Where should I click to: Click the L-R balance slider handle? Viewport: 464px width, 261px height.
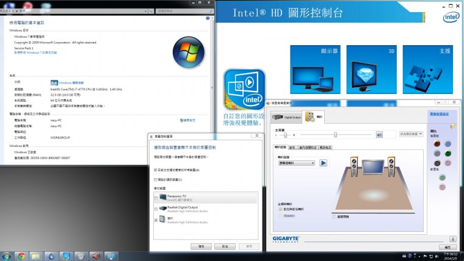pos(285,135)
